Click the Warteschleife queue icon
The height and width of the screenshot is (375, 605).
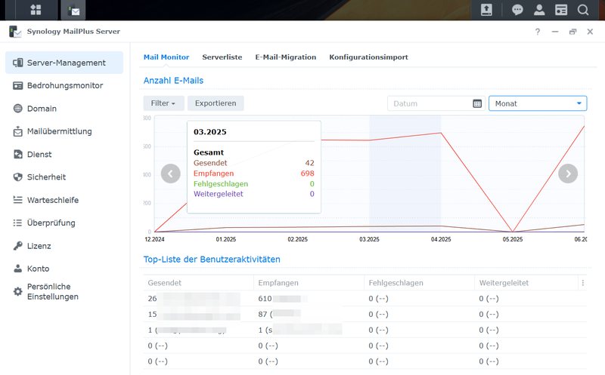17,200
